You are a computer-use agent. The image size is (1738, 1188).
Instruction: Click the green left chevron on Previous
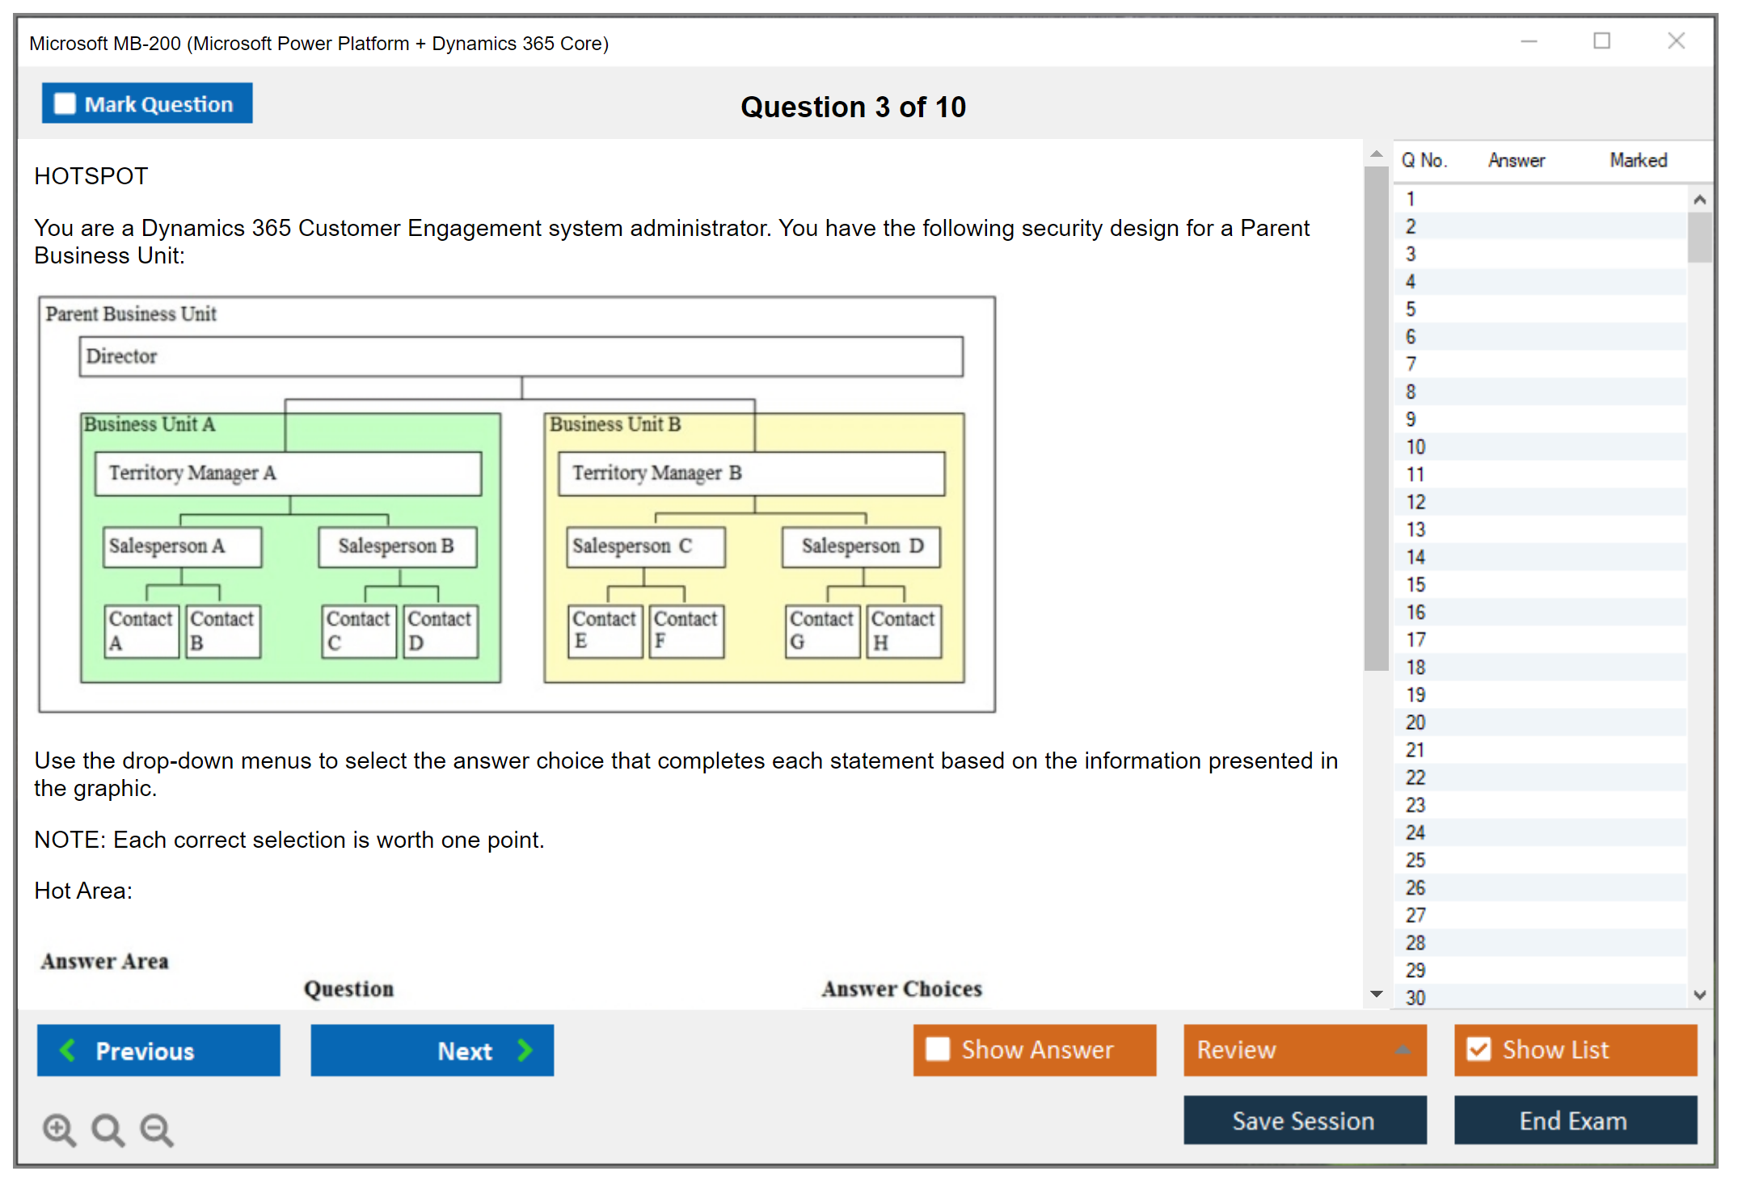pyautogui.click(x=68, y=1050)
